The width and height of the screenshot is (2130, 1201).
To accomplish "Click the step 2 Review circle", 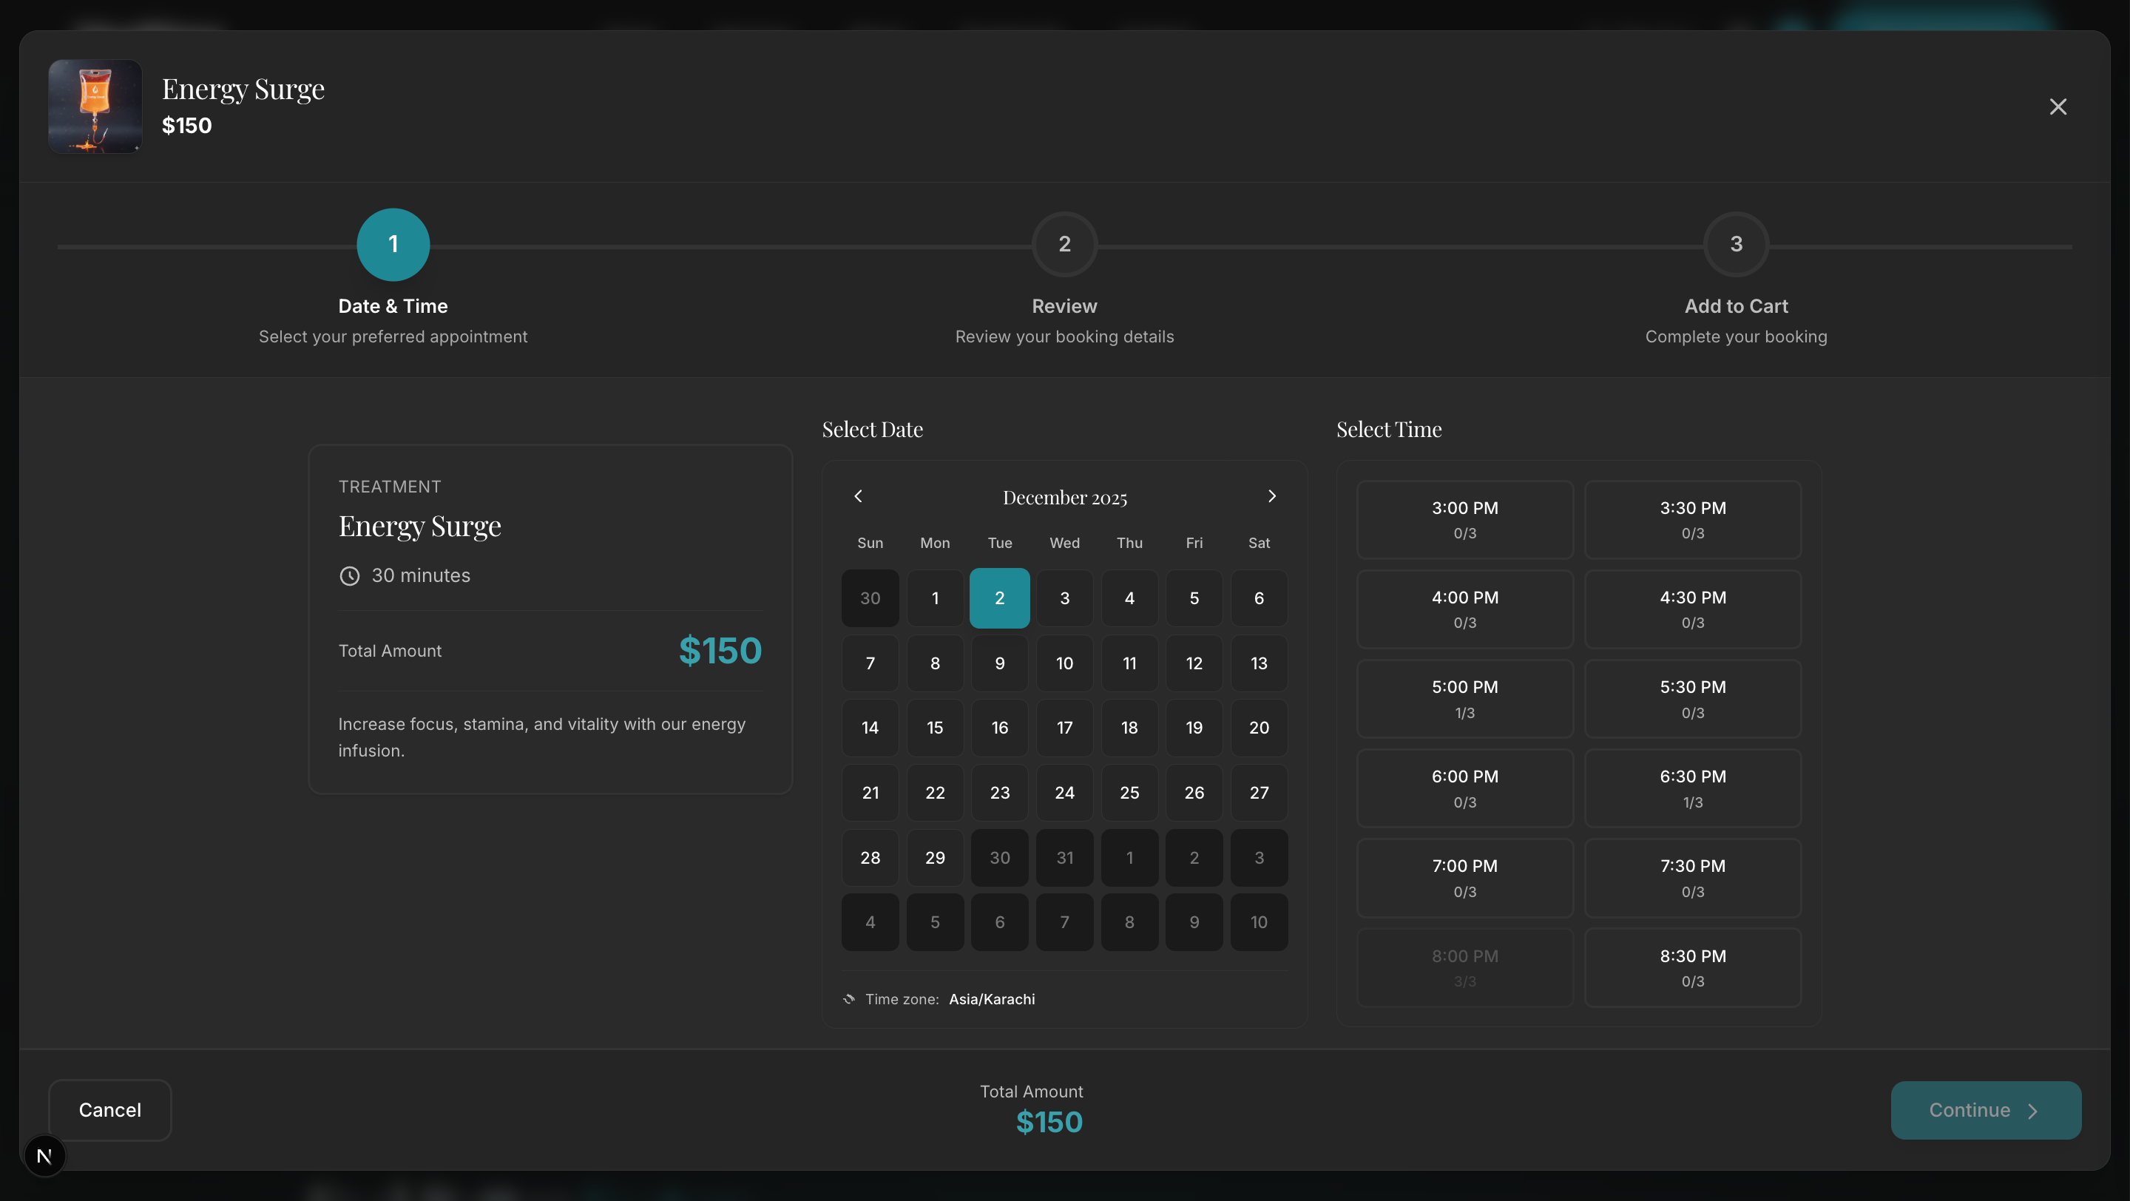I will point(1064,244).
